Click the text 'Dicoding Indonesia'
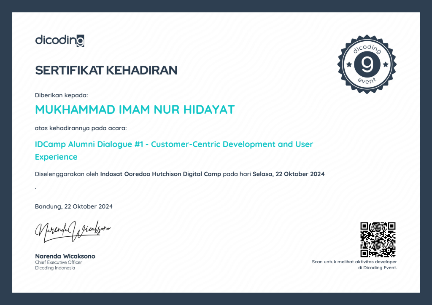 [x=55, y=268]
